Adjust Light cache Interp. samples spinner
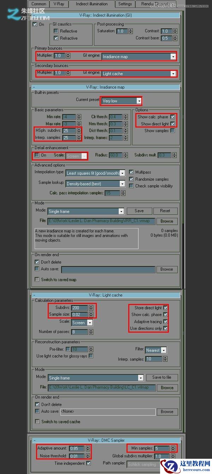Image resolution: width=212 pixels, height=474 pixels. 165,359
